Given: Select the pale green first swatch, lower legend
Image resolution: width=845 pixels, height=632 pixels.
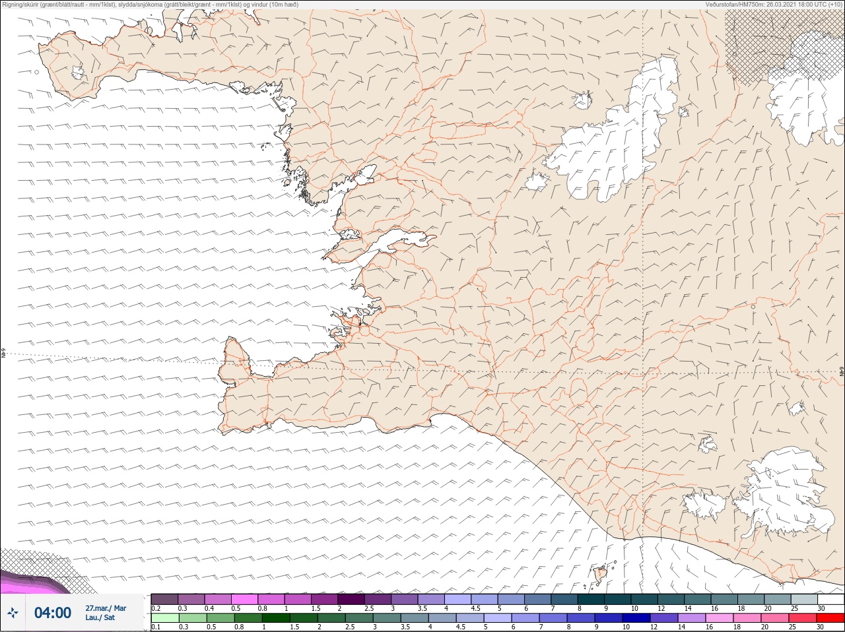Looking at the screenshot, I should point(164,618).
